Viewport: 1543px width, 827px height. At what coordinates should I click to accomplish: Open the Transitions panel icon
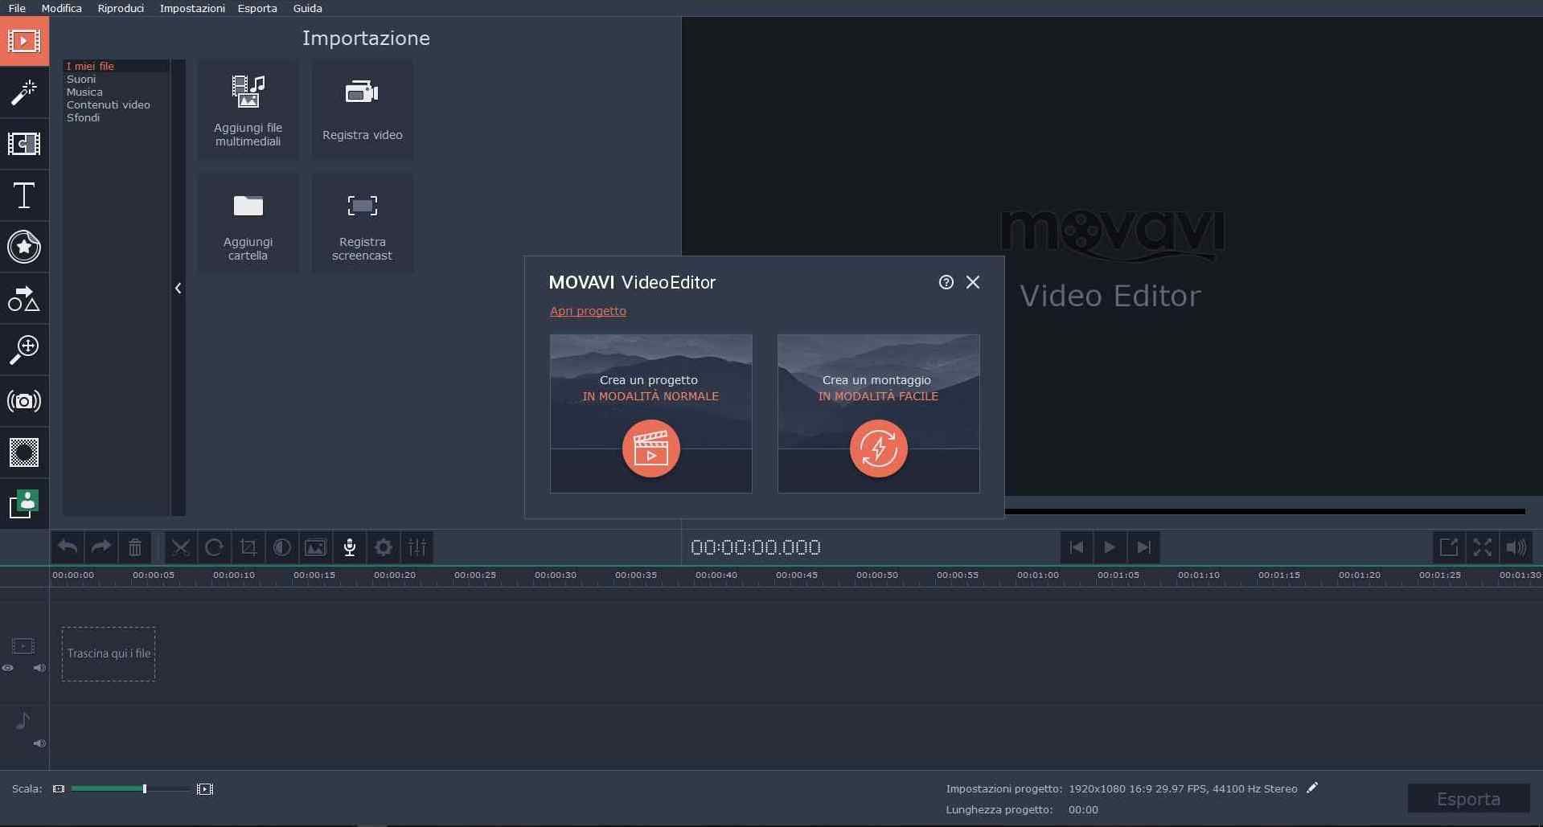24,144
